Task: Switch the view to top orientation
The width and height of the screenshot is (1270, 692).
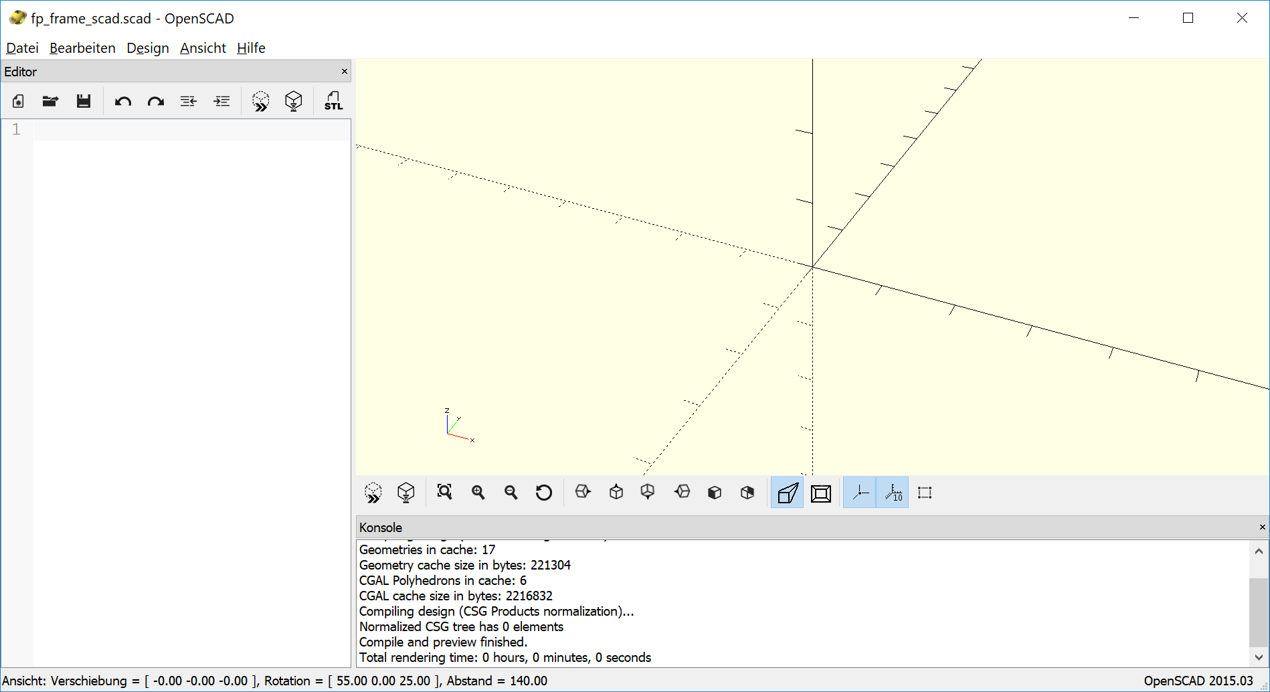Action: [616, 492]
